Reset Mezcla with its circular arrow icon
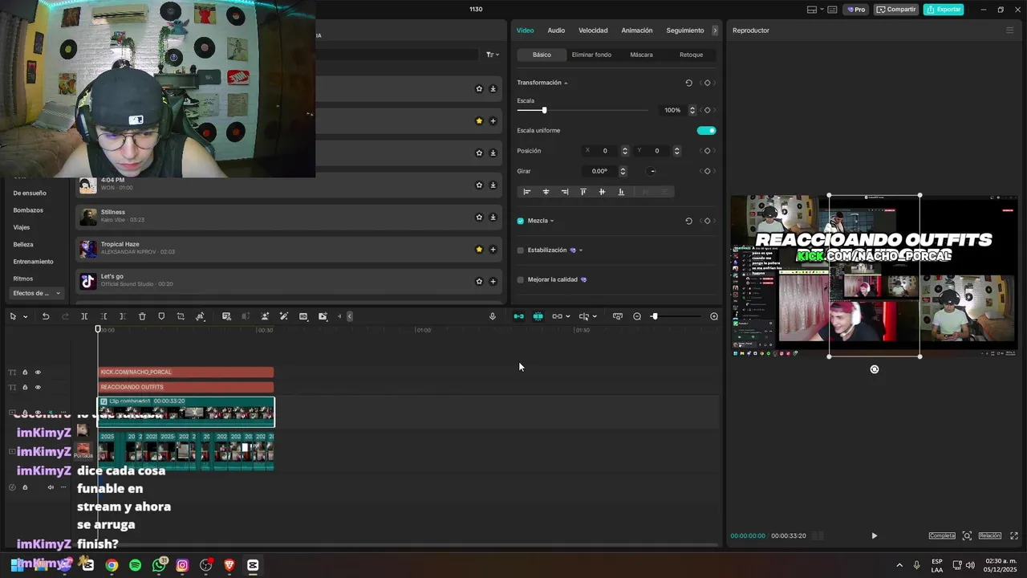The width and height of the screenshot is (1027, 578). tap(688, 221)
